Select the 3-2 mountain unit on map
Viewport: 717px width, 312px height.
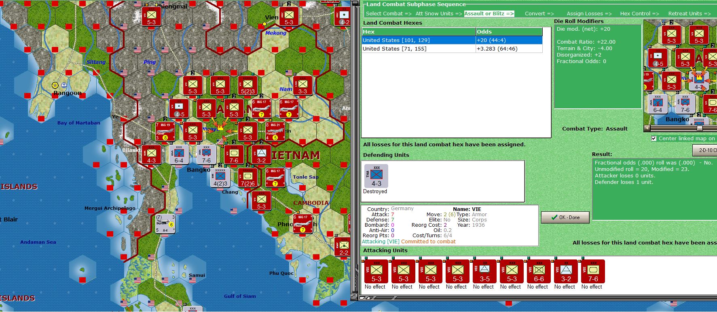[x=261, y=154]
